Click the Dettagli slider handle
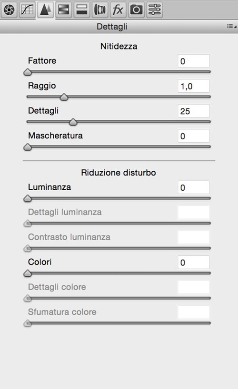 [x=73, y=122]
